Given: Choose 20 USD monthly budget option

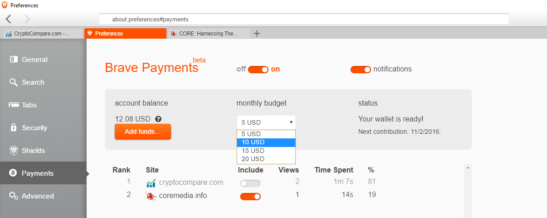Looking at the screenshot, I should 266,159.
